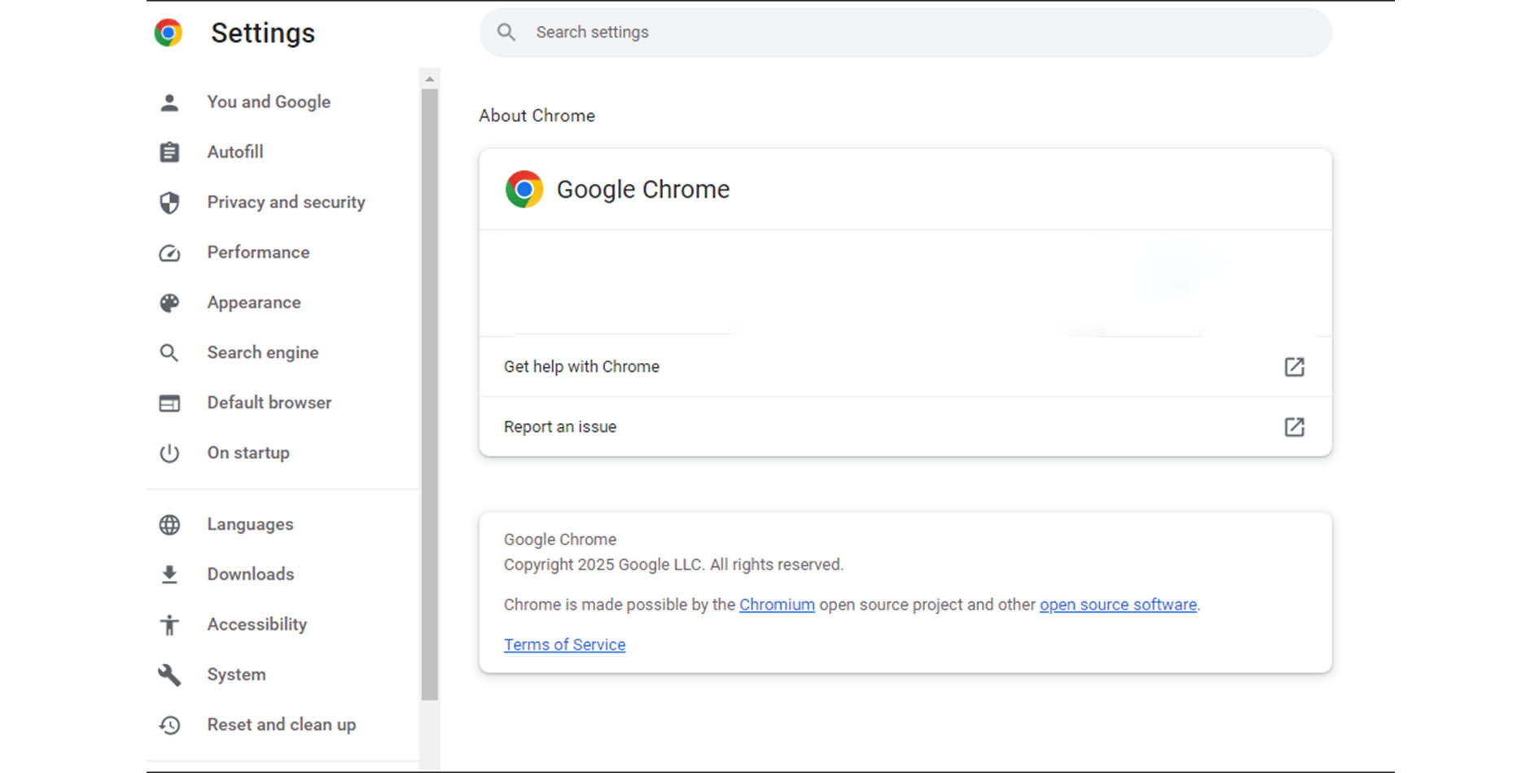This screenshot has height=773, width=1539.
Task: Click the System wrench icon
Action: click(169, 675)
